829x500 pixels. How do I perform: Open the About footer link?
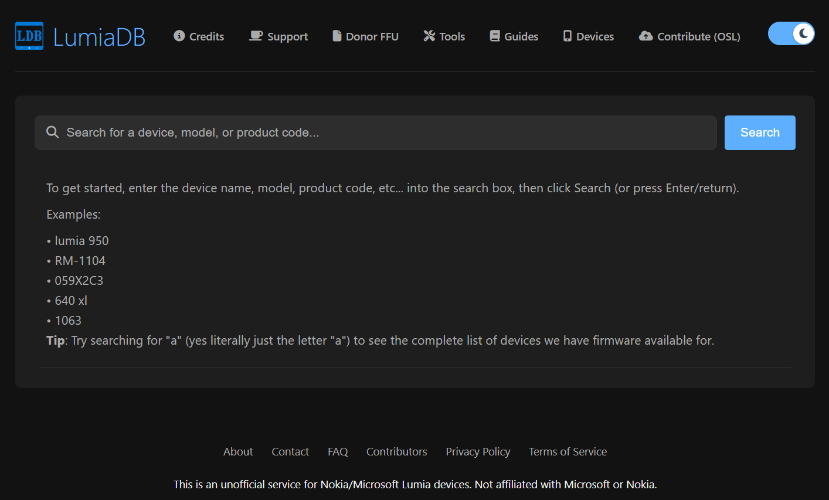[238, 452]
